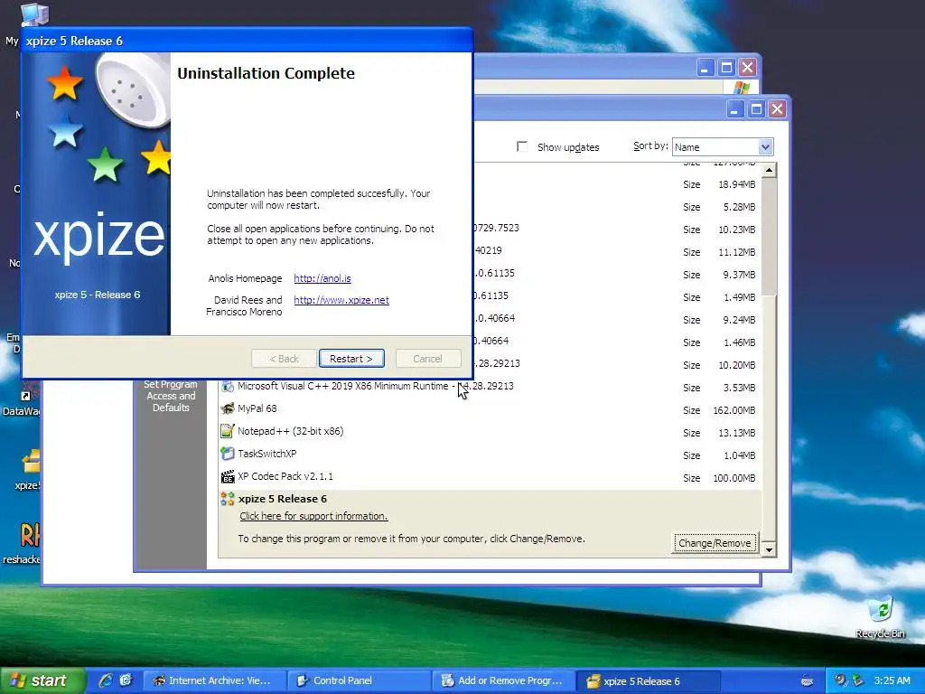Open 'Click here for support information' link
The width and height of the screenshot is (925, 694).
313,516
